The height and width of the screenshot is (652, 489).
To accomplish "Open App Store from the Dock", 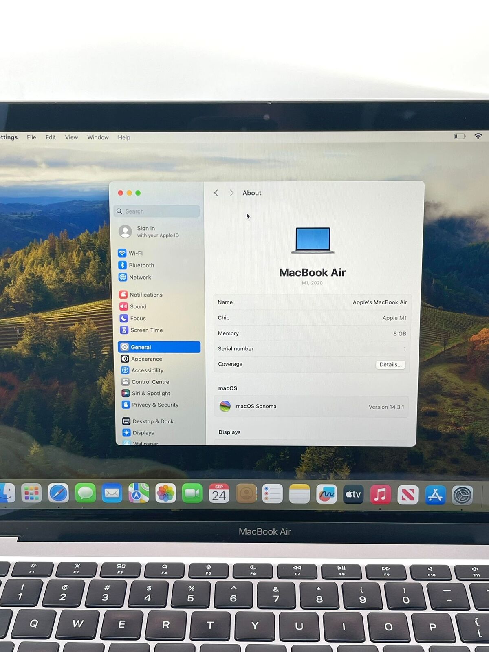I will click(435, 495).
